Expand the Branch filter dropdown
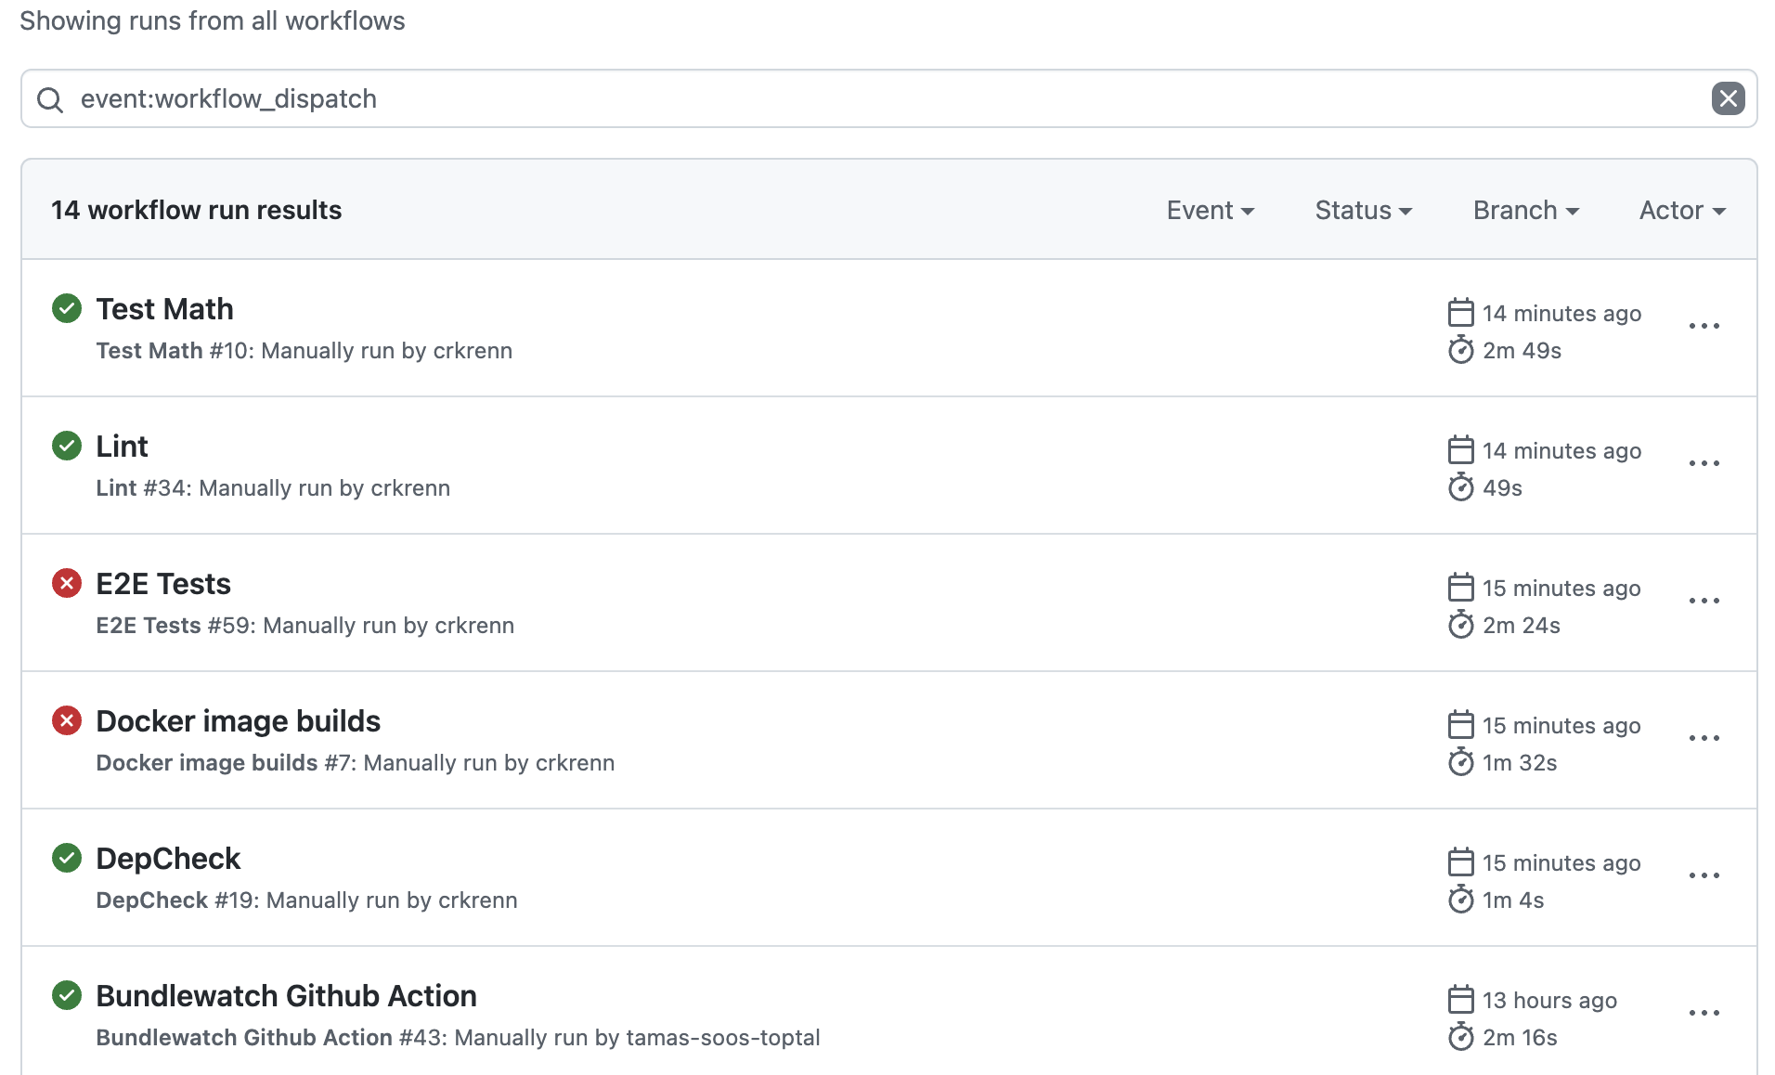Viewport: 1775px width, 1075px height. pyautogui.click(x=1526, y=210)
